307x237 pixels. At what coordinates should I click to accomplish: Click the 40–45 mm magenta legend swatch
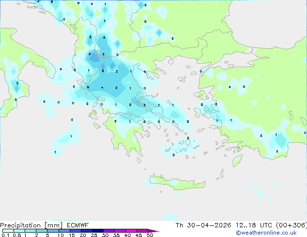coord(131,231)
